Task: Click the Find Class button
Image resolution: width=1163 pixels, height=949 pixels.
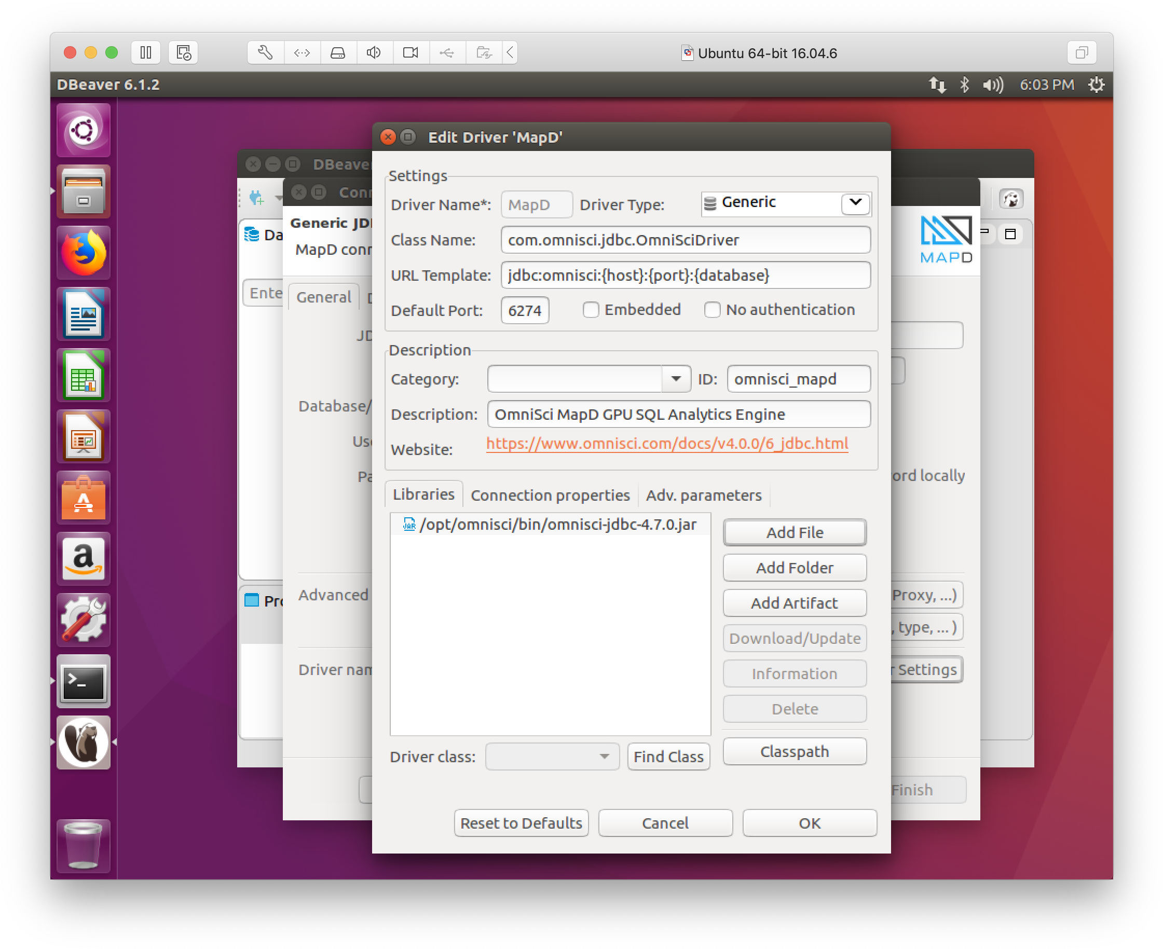Action: click(669, 757)
